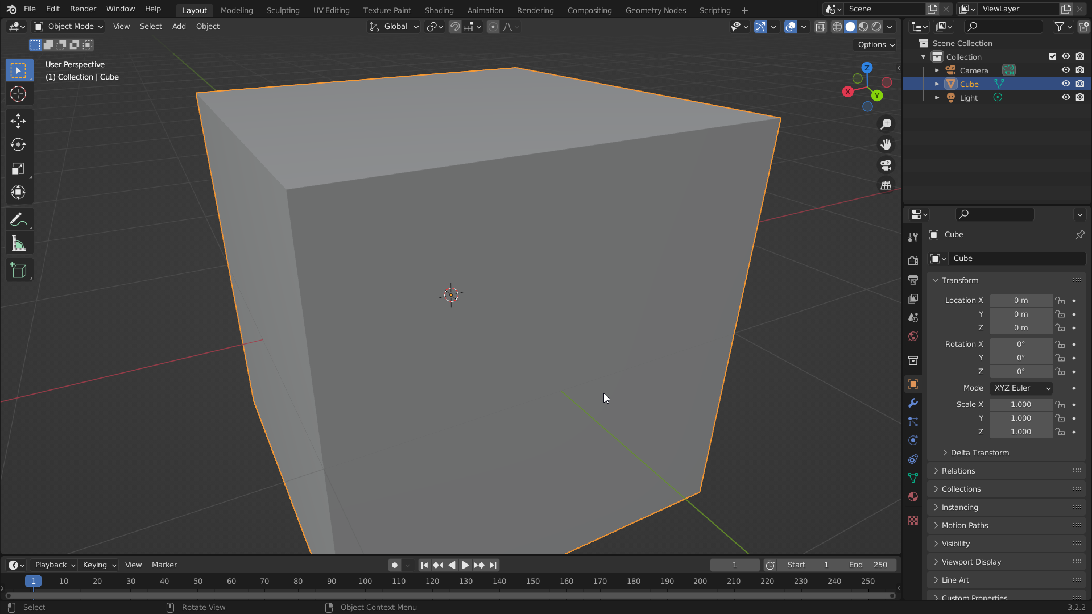The width and height of the screenshot is (1092, 614).
Task: Open the XYZ Euler rotation mode dropdown
Action: 1021,388
